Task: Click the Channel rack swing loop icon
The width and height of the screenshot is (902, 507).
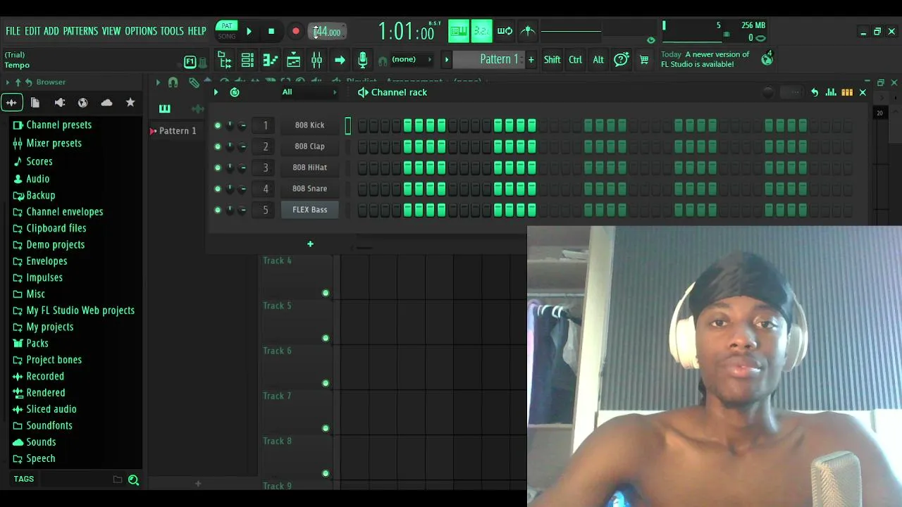Action: point(235,92)
